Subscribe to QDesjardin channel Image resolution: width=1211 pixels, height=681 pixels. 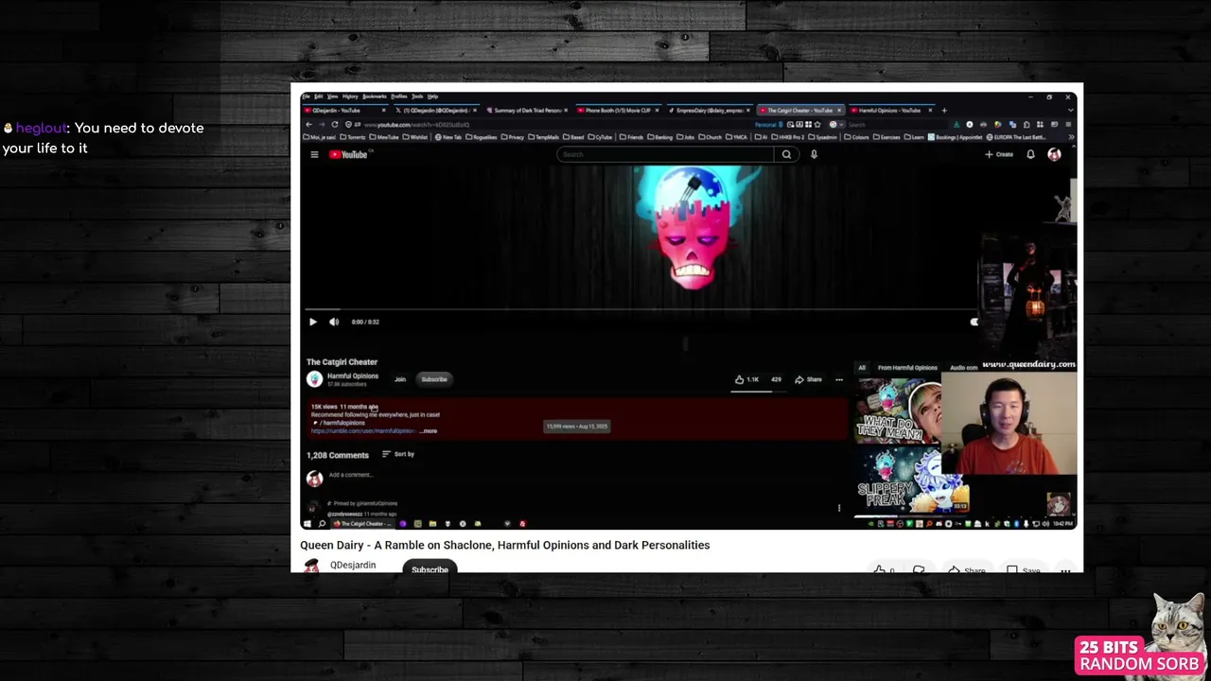pyautogui.click(x=430, y=569)
